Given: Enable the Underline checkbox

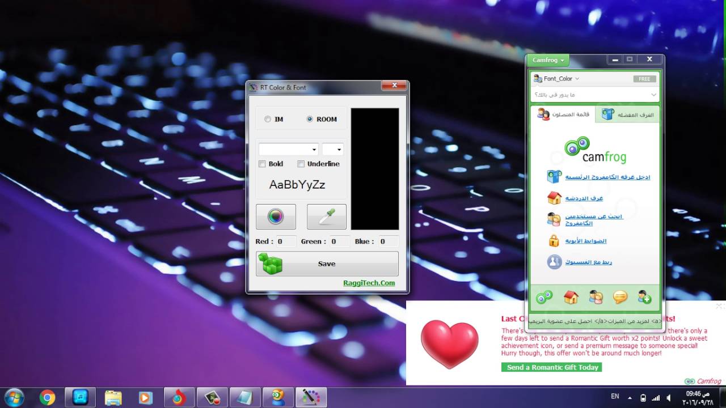Looking at the screenshot, I should tap(301, 164).
